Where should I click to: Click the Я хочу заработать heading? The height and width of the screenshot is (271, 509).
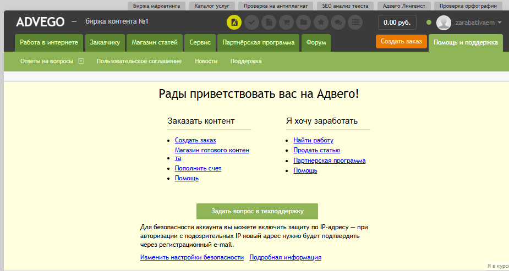click(322, 121)
